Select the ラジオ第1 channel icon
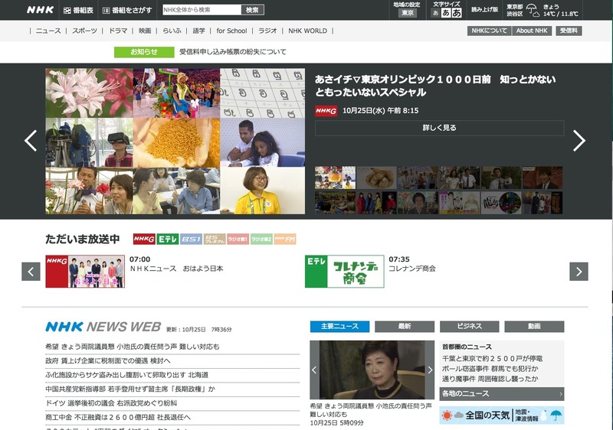This screenshot has height=430, width=613. coord(238,239)
